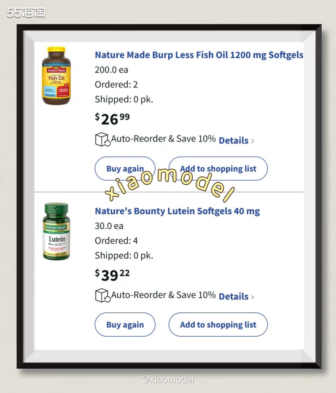Click the $39.22 price
The width and height of the screenshot is (336, 393).
(x=112, y=275)
